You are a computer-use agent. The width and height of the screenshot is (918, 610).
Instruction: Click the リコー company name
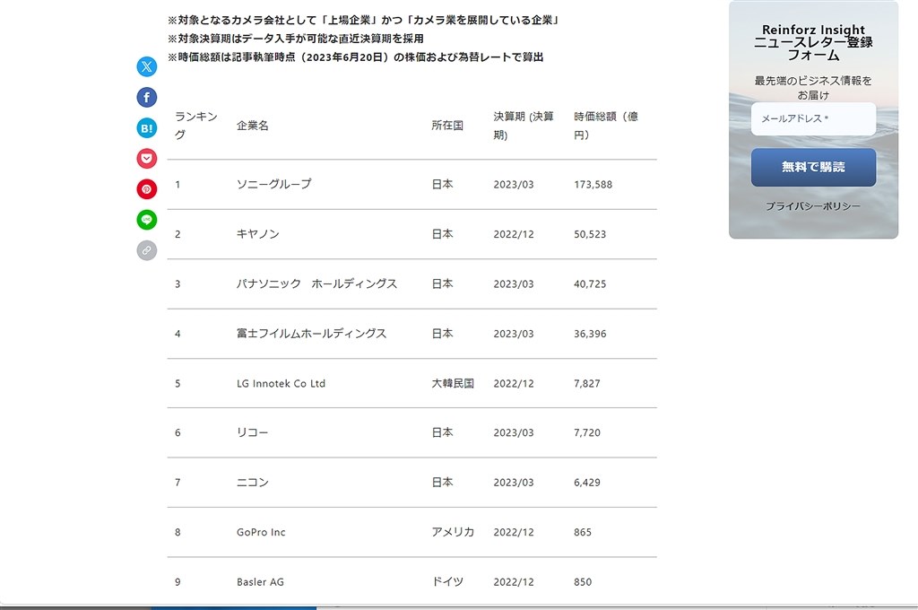tap(252, 432)
